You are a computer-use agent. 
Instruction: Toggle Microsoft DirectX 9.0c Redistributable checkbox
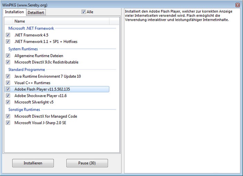(8, 62)
